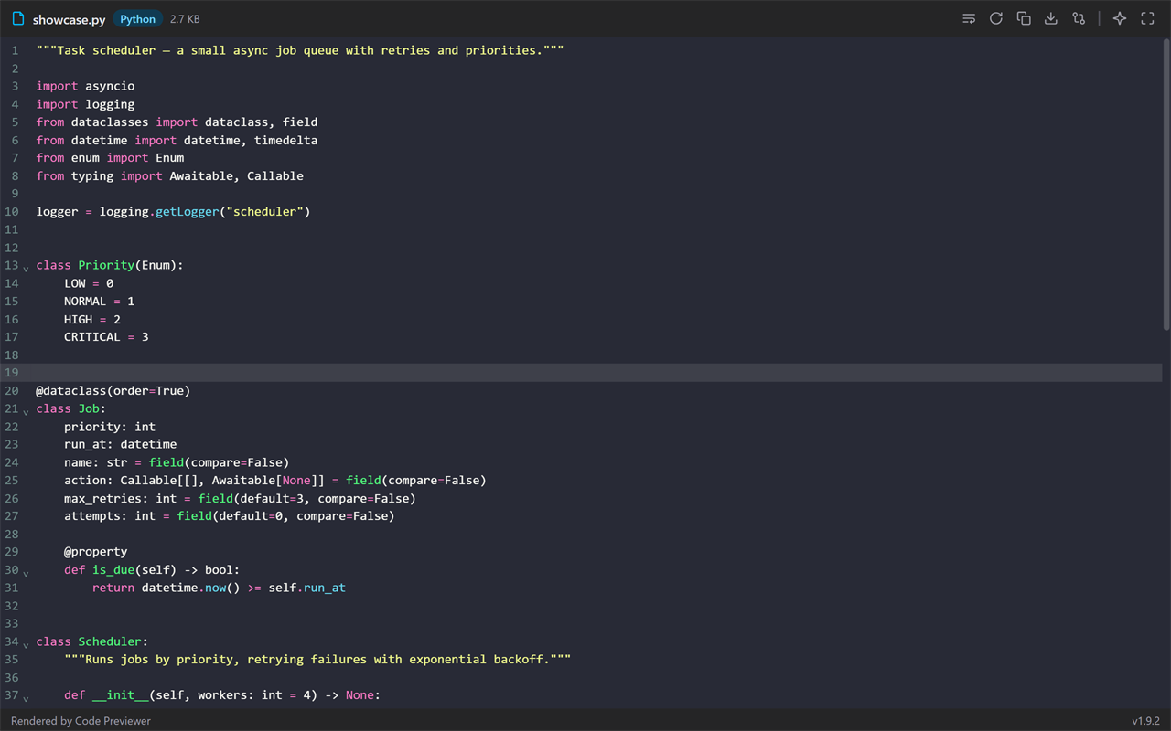Enter fullscreen with the expand icon
Viewport: 1171px width, 731px height.
click(1147, 18)
